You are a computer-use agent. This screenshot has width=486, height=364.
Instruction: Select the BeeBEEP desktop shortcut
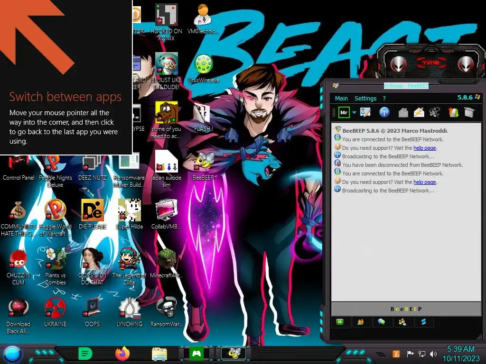point(203,166)
